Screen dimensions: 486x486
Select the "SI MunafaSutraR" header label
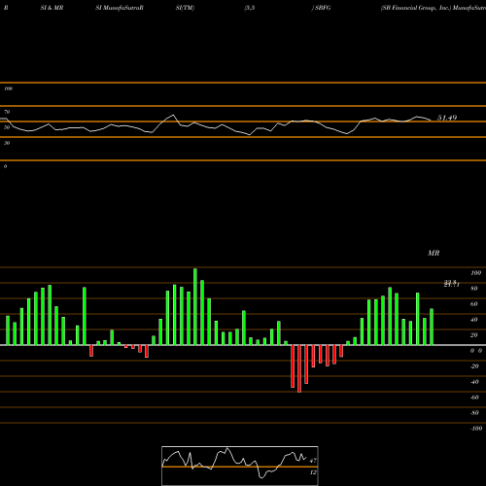120,8
